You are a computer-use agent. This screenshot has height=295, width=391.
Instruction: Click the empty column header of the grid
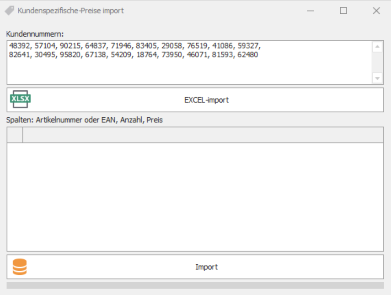pos(203,135)
